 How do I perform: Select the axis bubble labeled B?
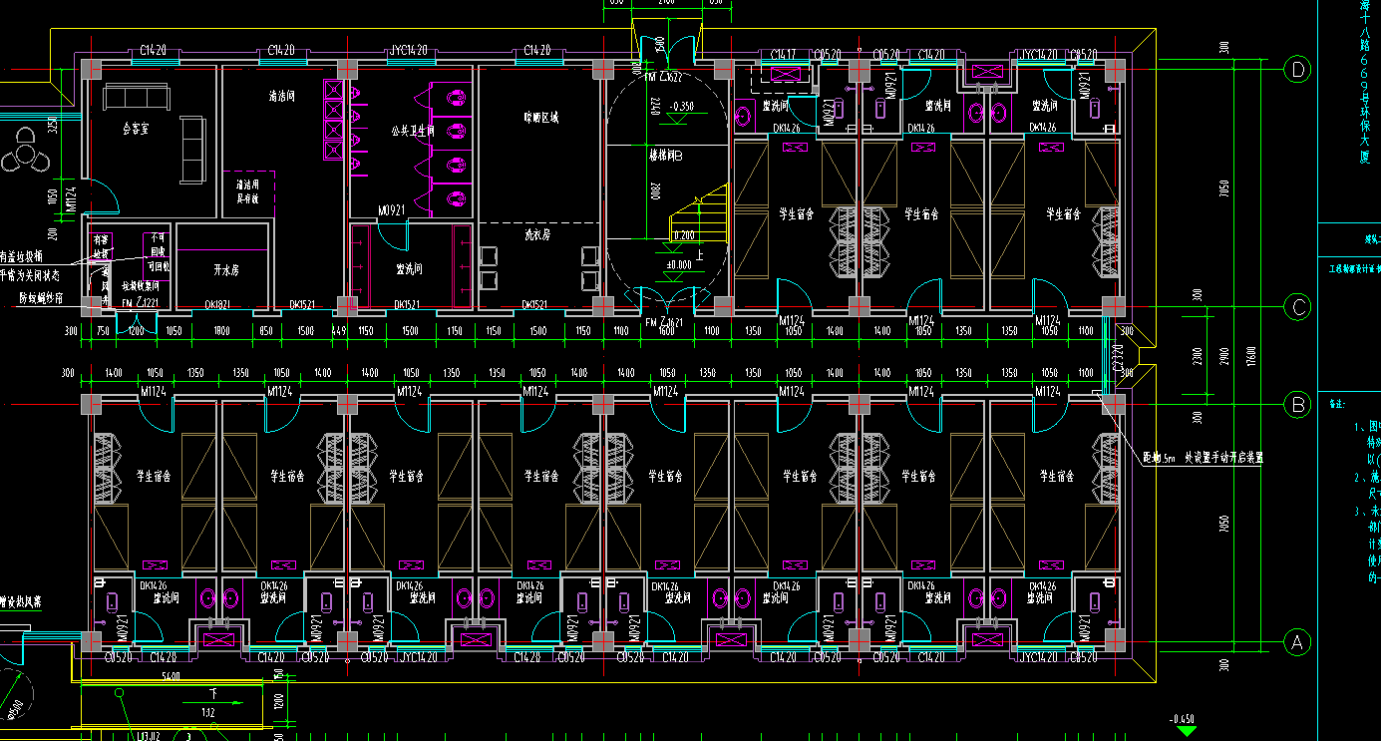click(x=1297, y=404)
